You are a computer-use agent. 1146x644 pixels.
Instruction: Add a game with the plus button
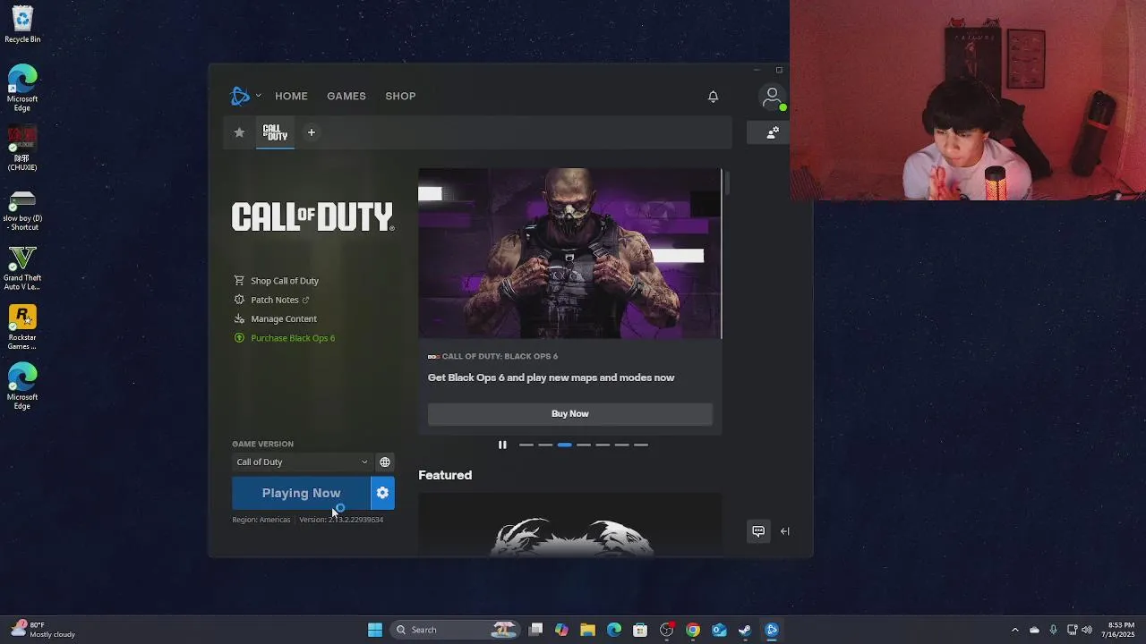(x=312, y=132)
